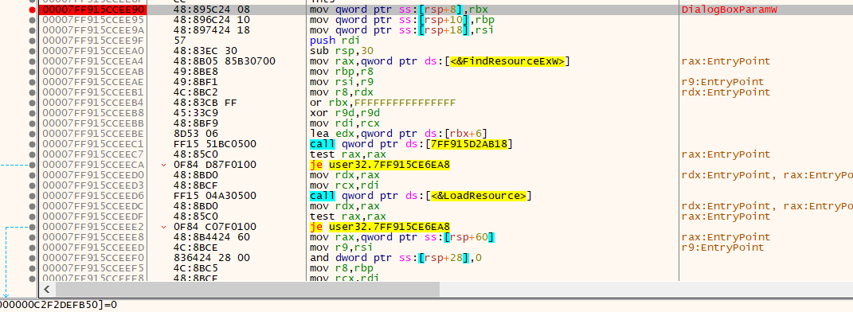Click the bytes cell 48:8B05 85B30700

224,60
